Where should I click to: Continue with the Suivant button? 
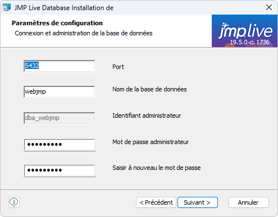coord(198,202)
